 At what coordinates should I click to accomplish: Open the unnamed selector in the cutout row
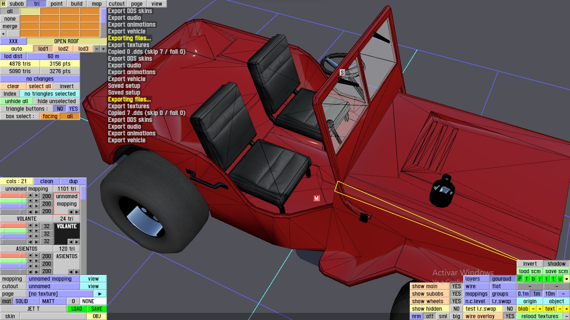coord(53,286)
